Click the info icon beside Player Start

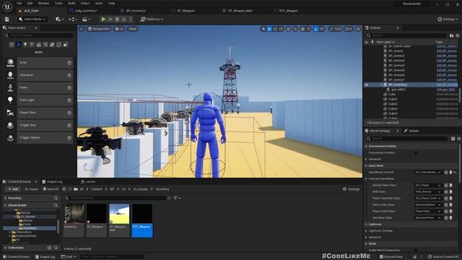point(69,113)
